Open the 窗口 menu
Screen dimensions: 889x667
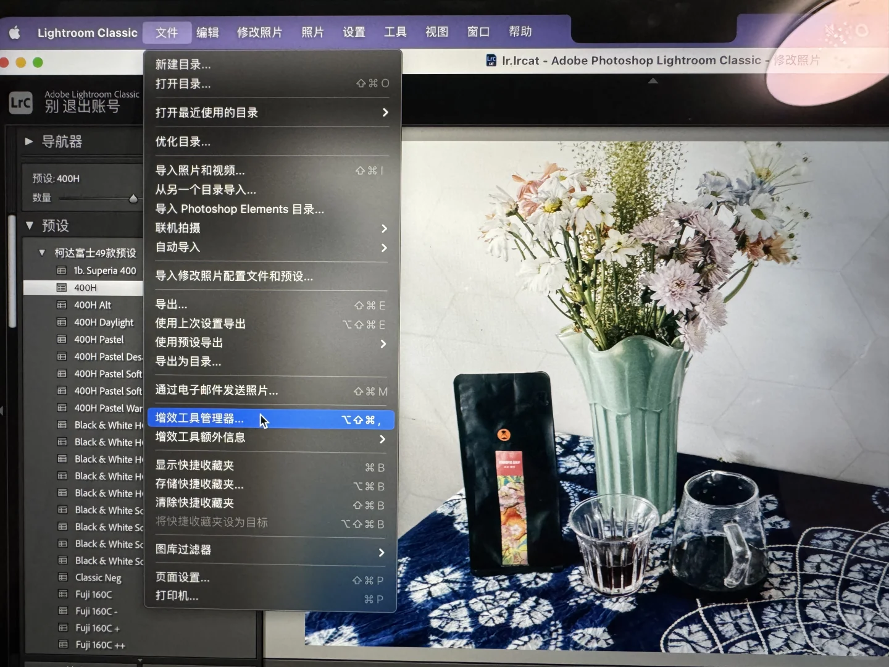click(477, 32)
